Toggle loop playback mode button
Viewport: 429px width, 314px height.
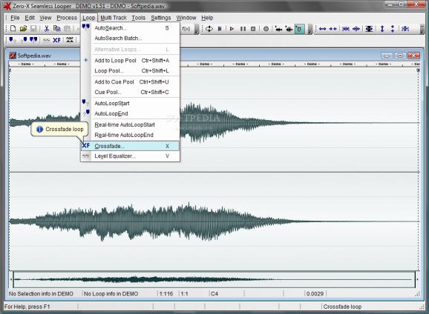coord(209,29)
